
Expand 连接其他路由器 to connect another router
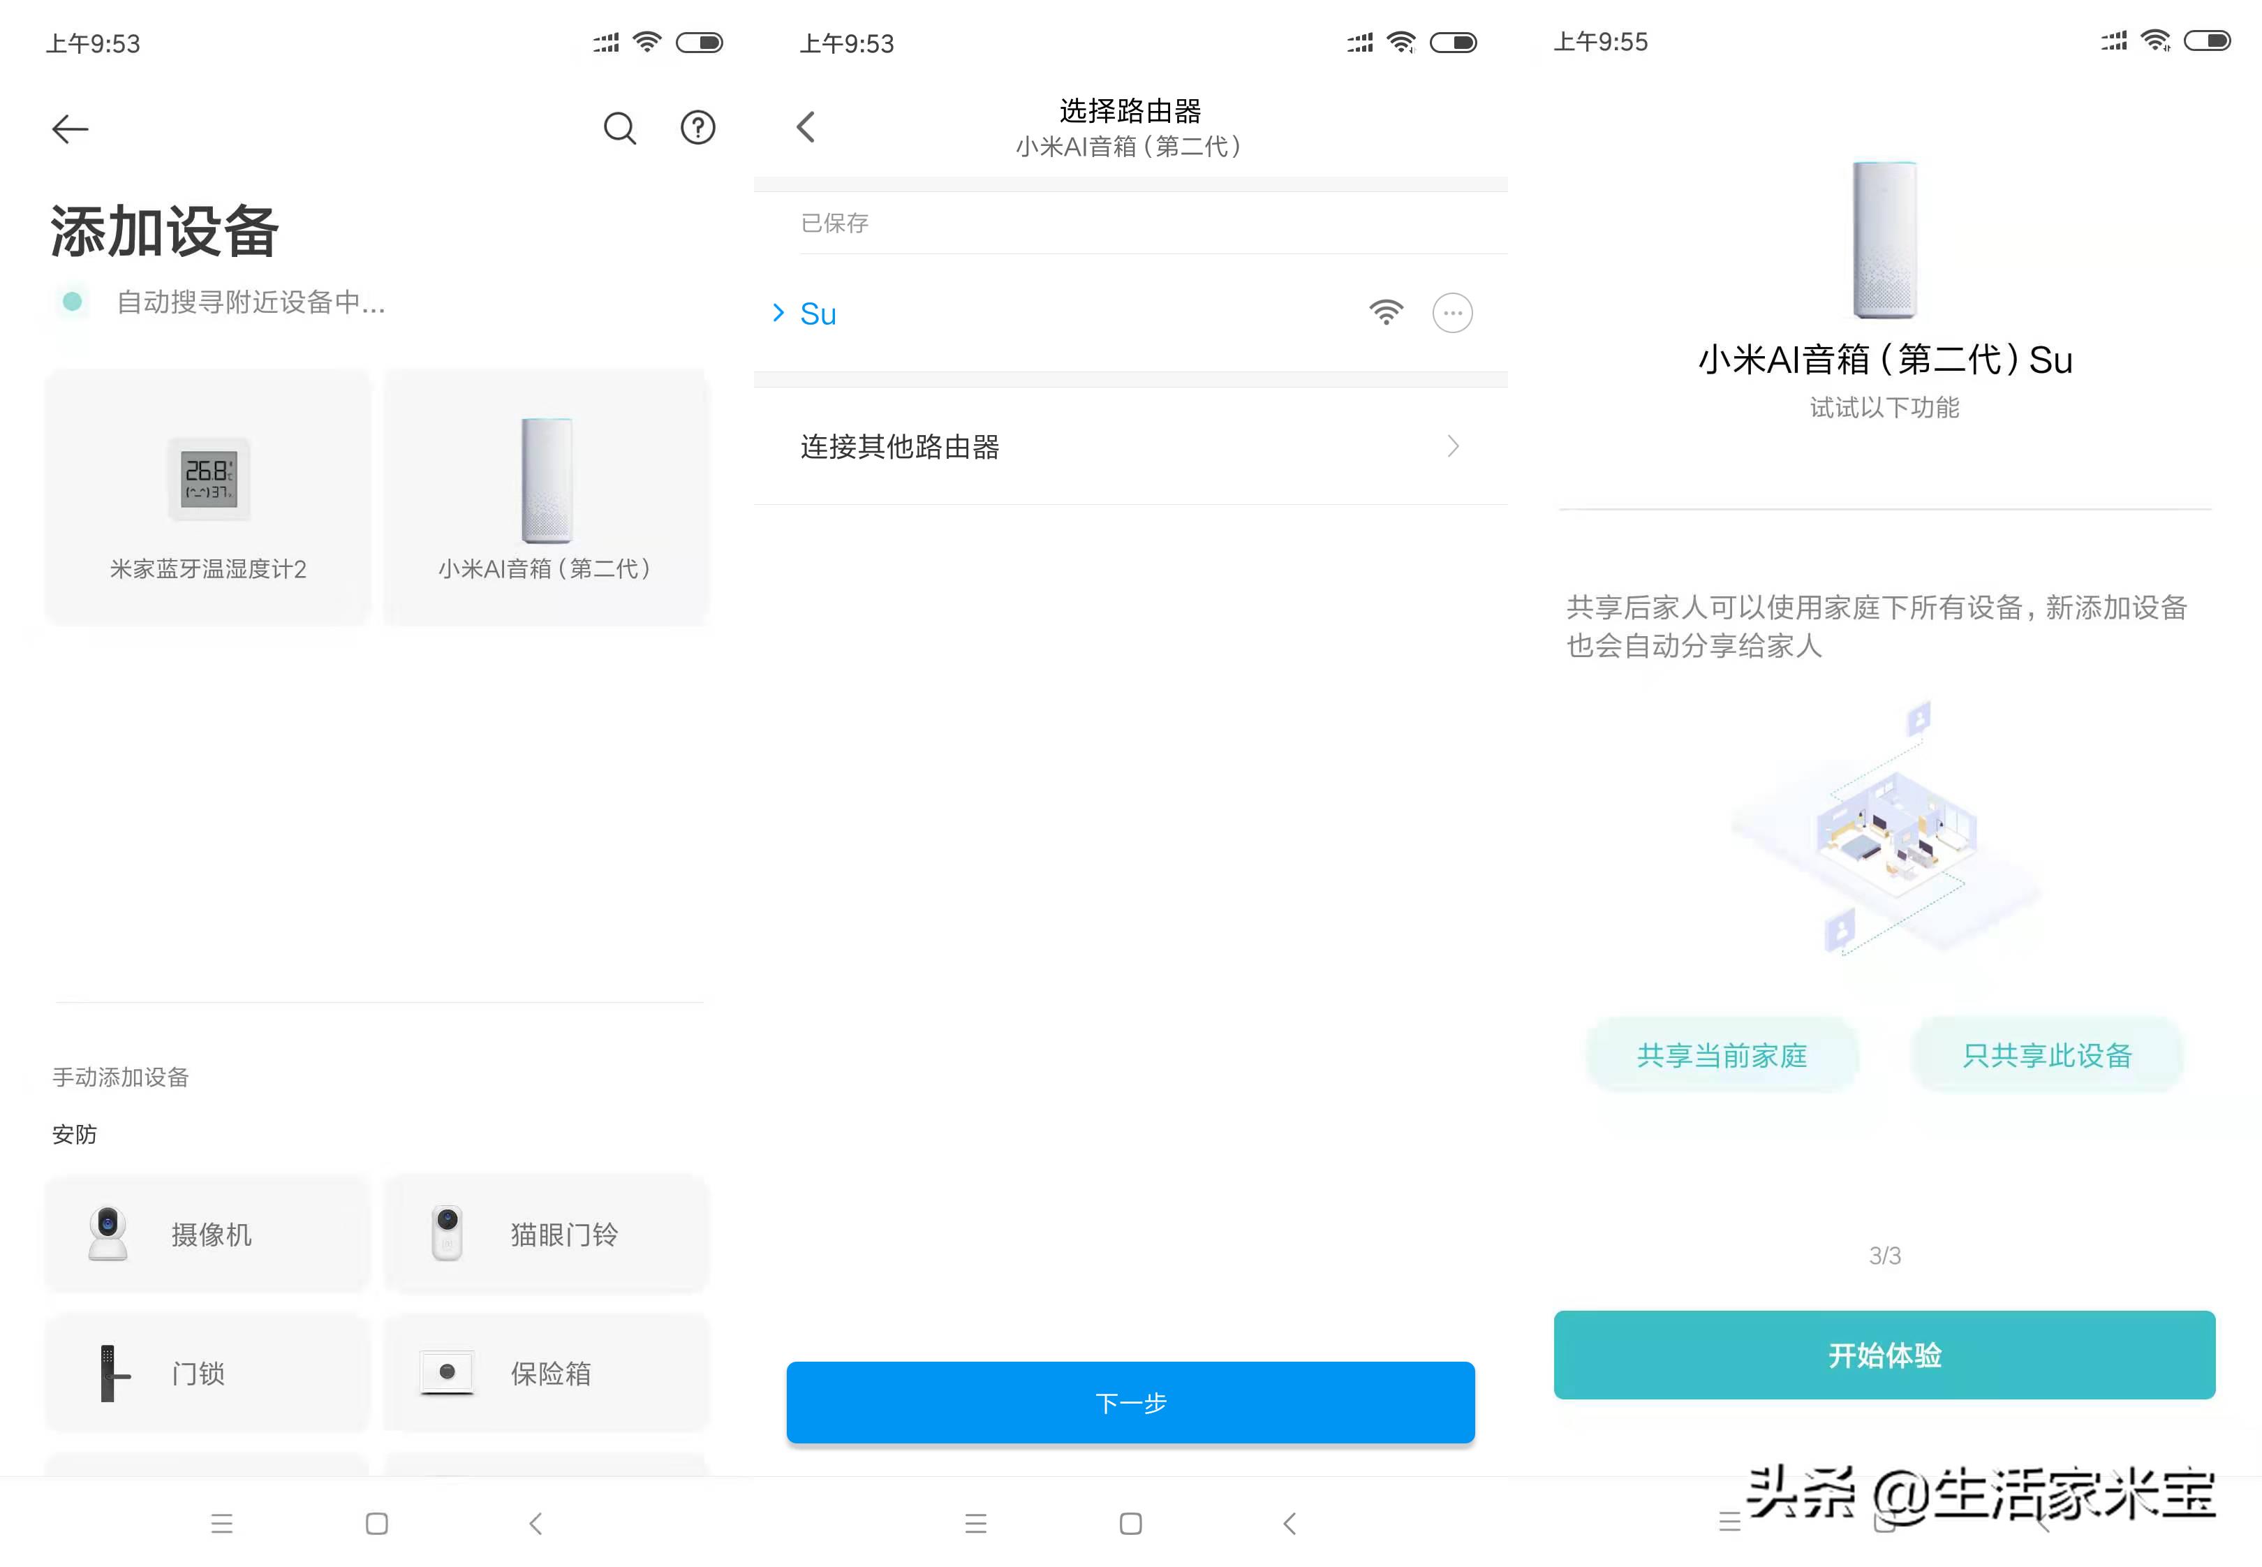(1128, 447)
